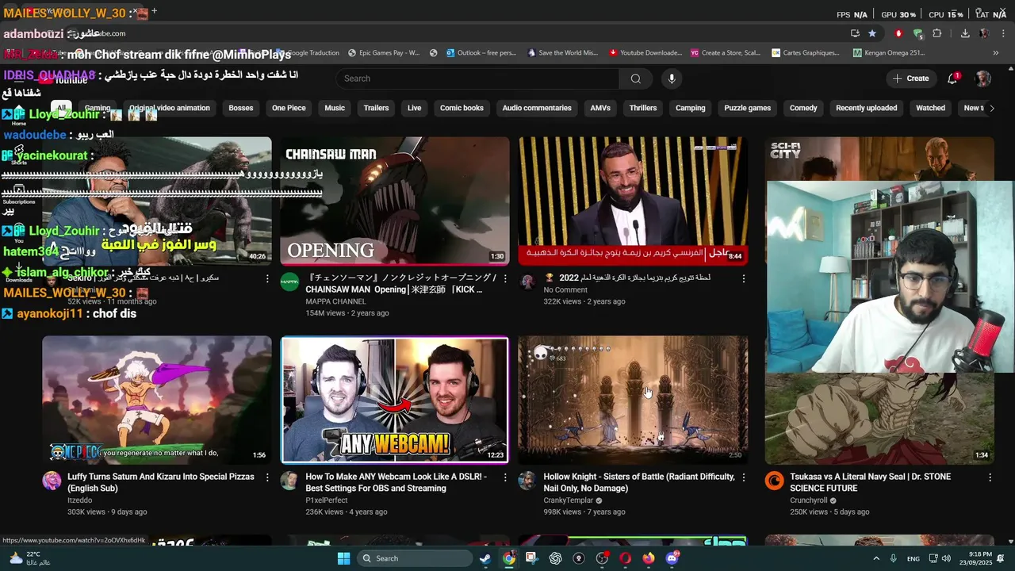This screenshot has height=571, width=1015.
Task: Click inside the YouTube search field
Action: pos(477,79)
